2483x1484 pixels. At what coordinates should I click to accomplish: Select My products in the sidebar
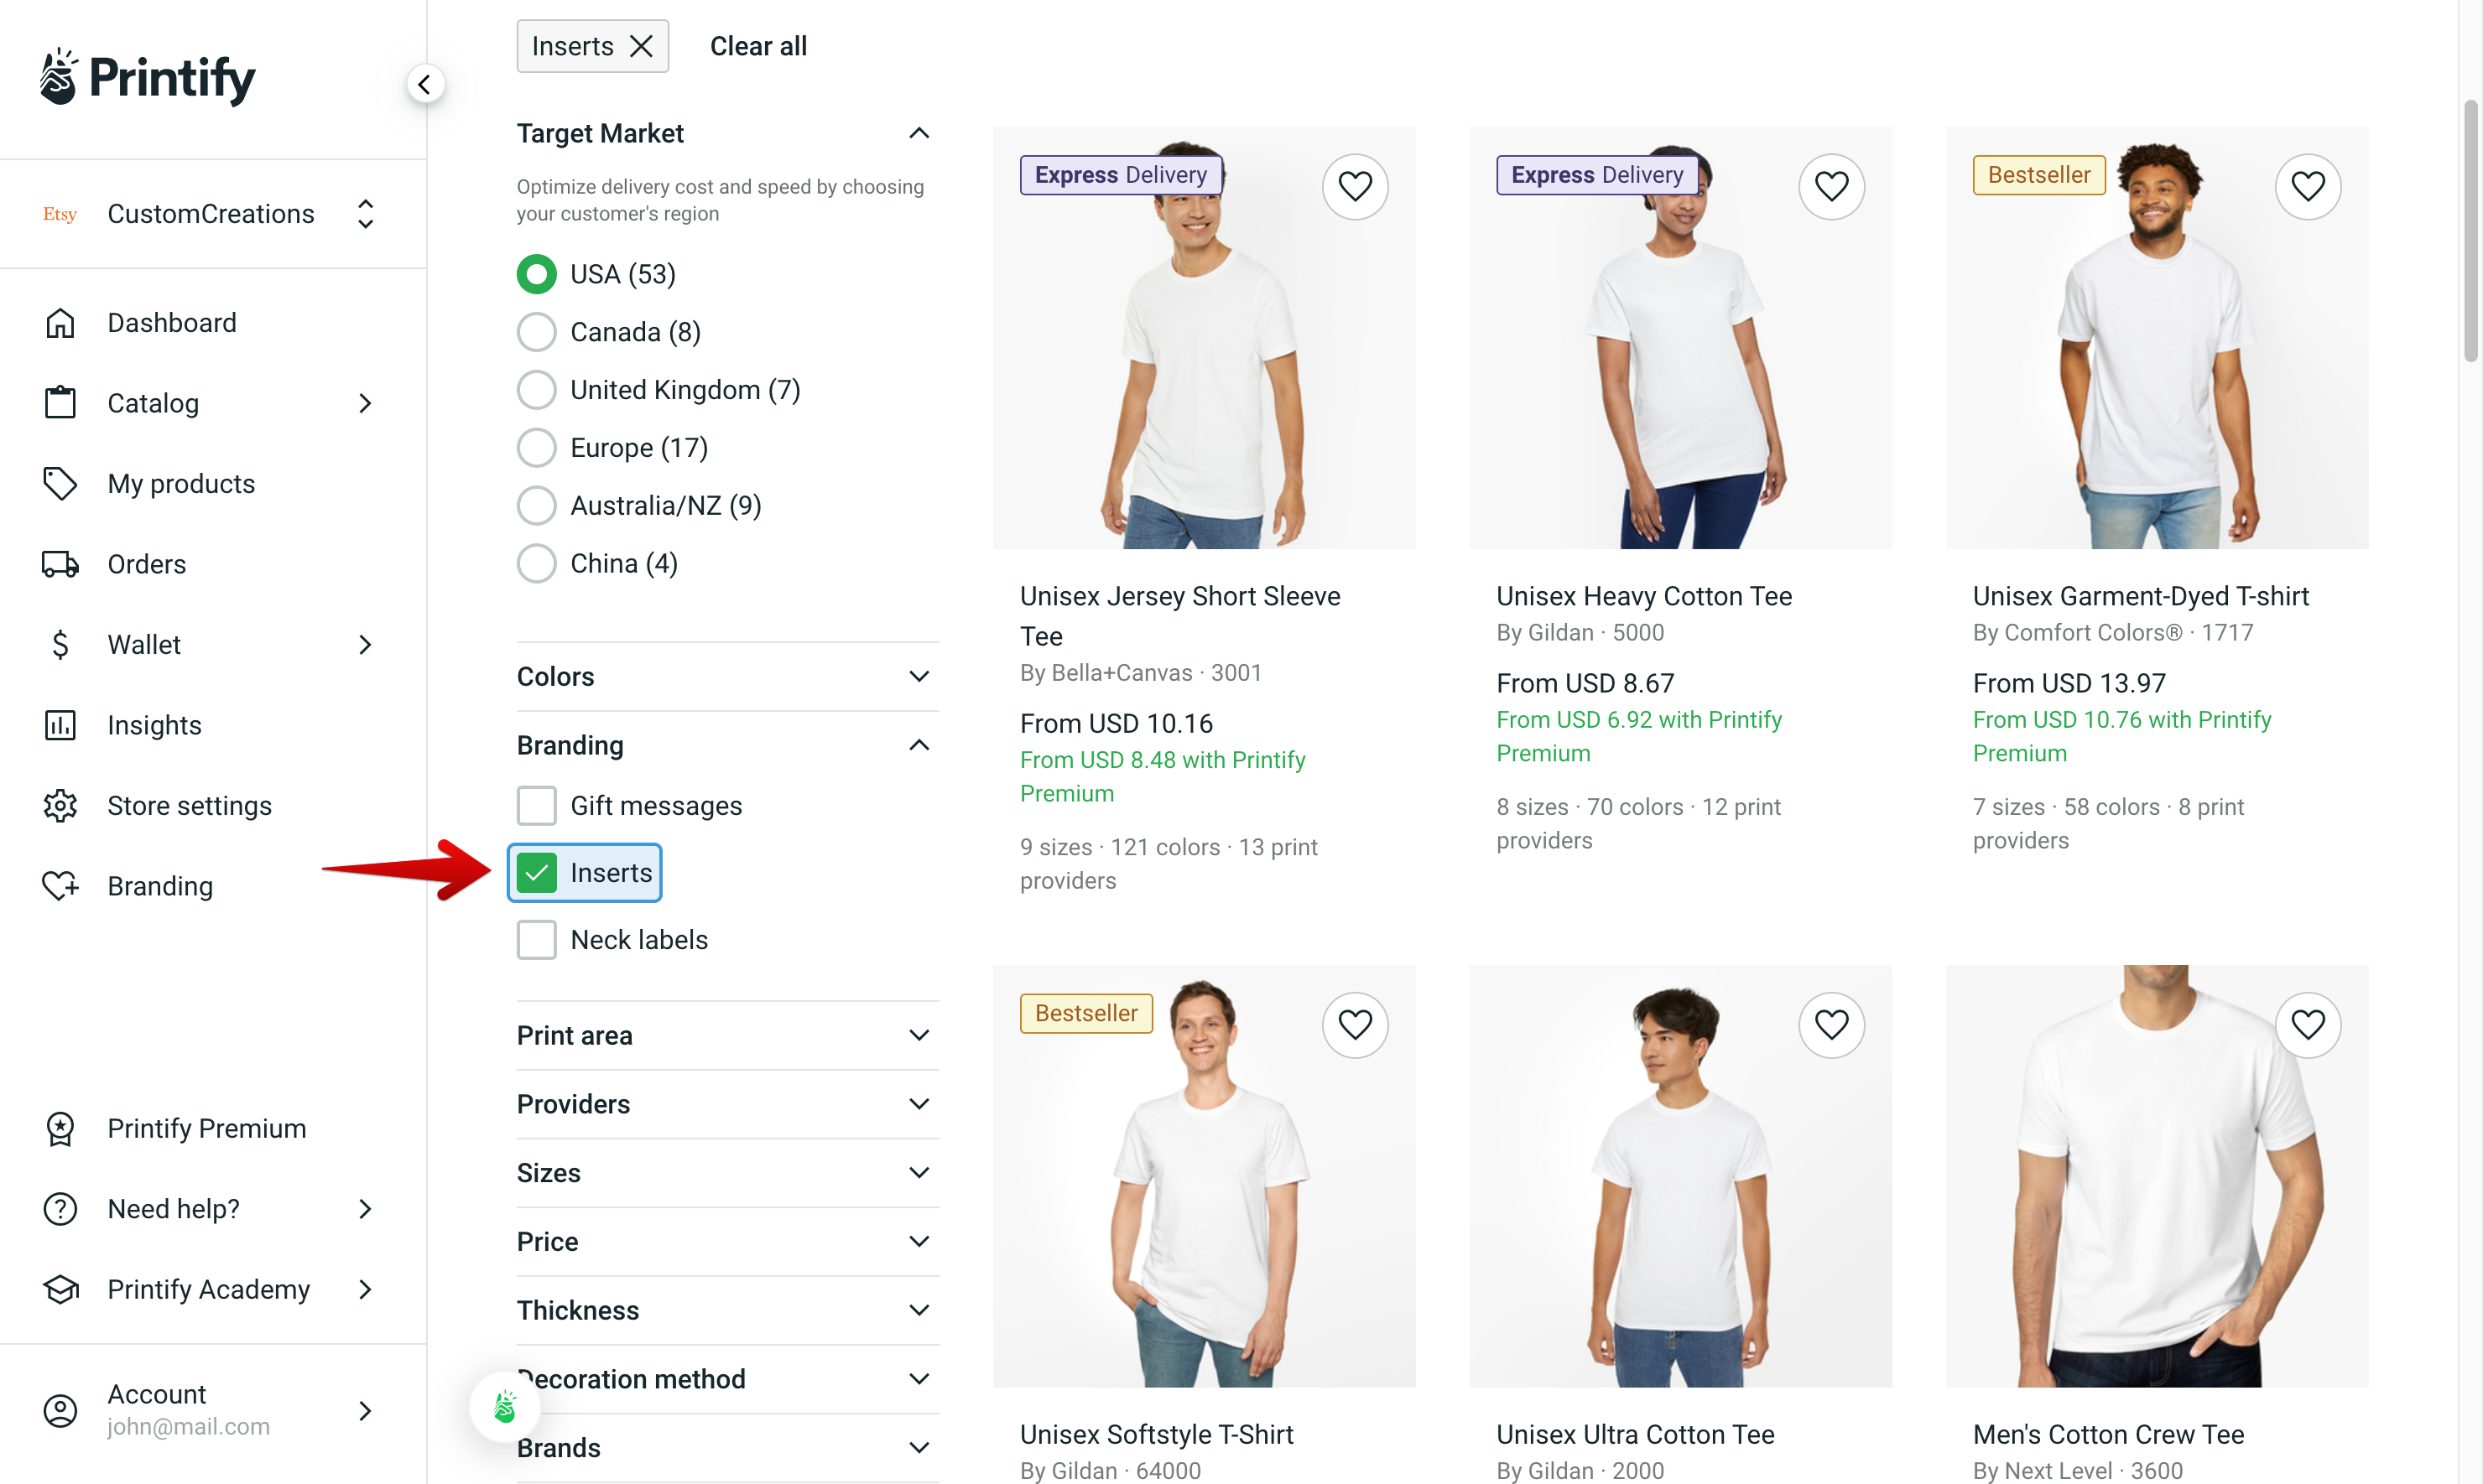[x=181, y=483]
